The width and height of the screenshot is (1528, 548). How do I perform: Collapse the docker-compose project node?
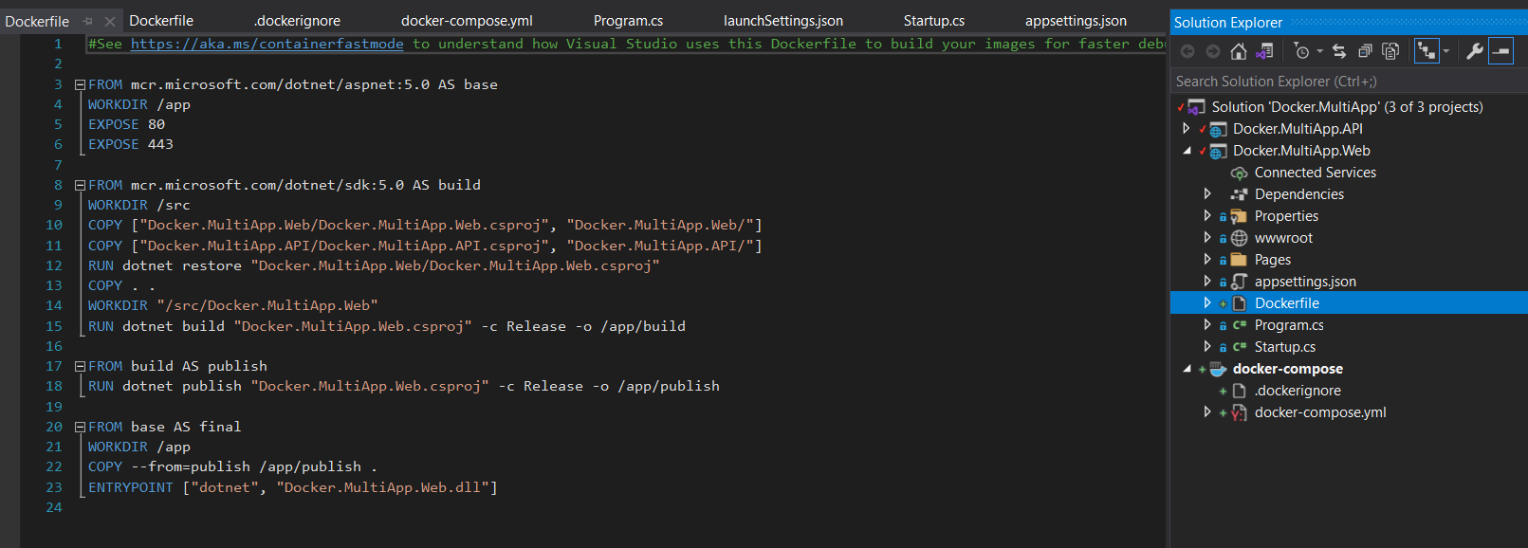point(1187,369)
